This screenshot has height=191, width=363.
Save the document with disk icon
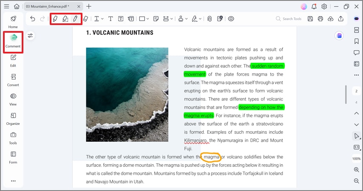(310, 19)
